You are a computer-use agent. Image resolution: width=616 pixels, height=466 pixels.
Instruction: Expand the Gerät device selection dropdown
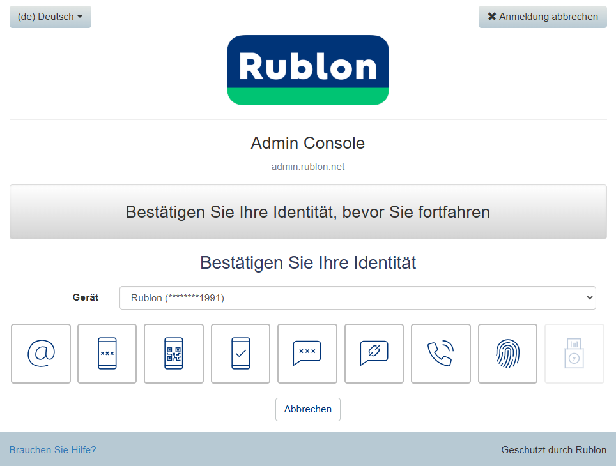click(357, 298)
